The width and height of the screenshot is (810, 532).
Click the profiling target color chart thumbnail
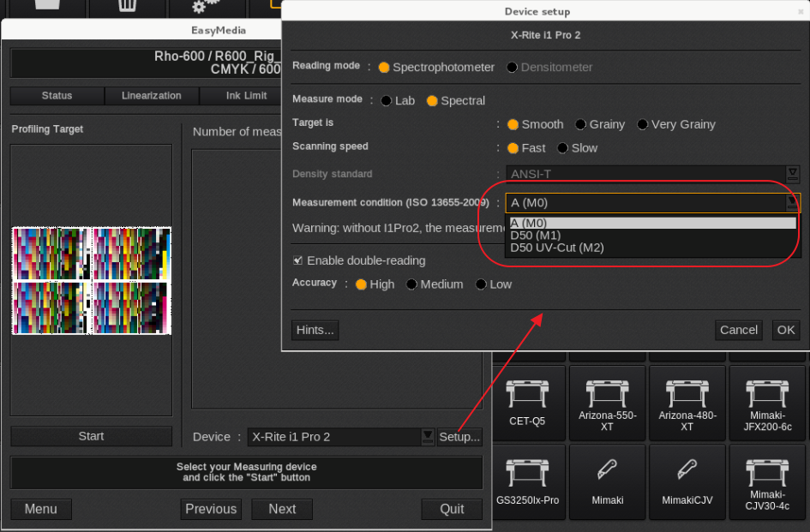92,280
